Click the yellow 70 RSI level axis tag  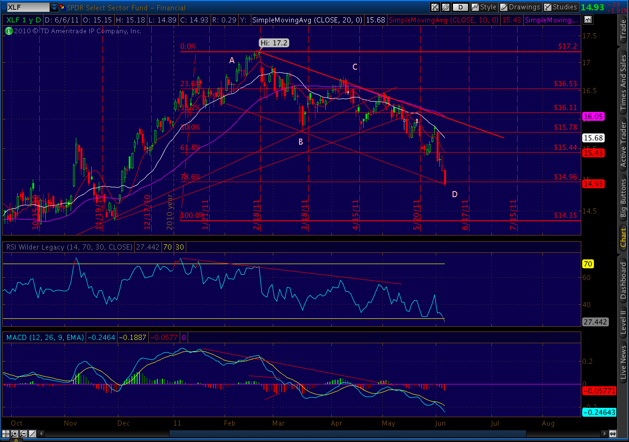(588, 264)
